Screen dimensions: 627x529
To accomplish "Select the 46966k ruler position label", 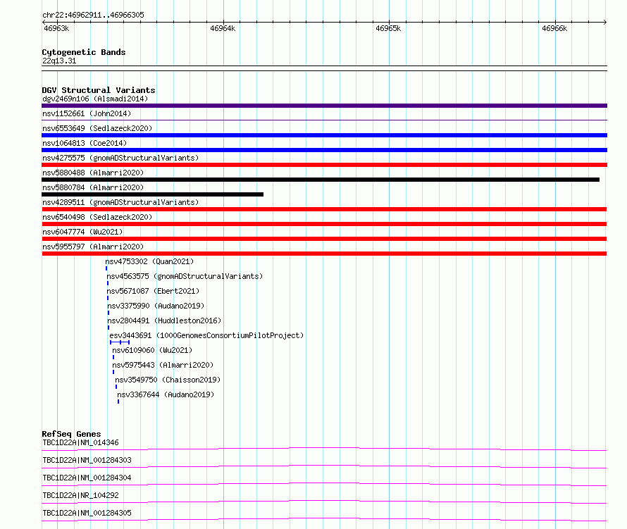I will click(554, 28).
